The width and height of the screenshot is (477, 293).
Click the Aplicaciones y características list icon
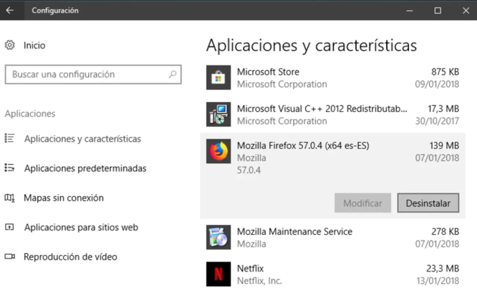pyautogui.click(x=9, y=139)
